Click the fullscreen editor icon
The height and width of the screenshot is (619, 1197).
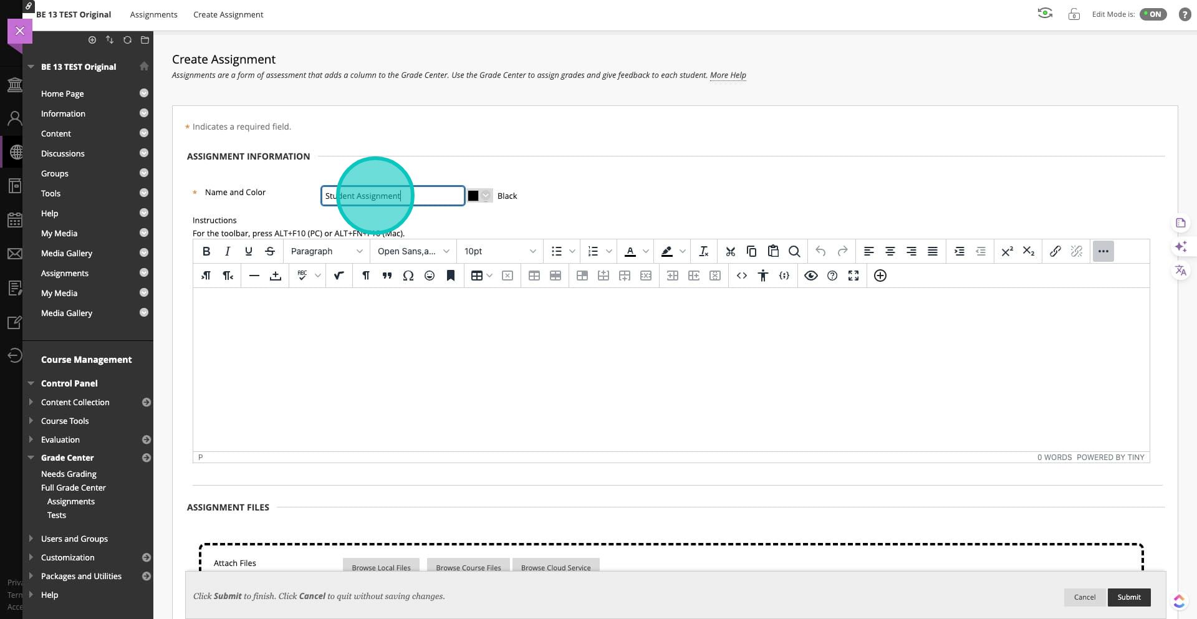click(853, 276)
